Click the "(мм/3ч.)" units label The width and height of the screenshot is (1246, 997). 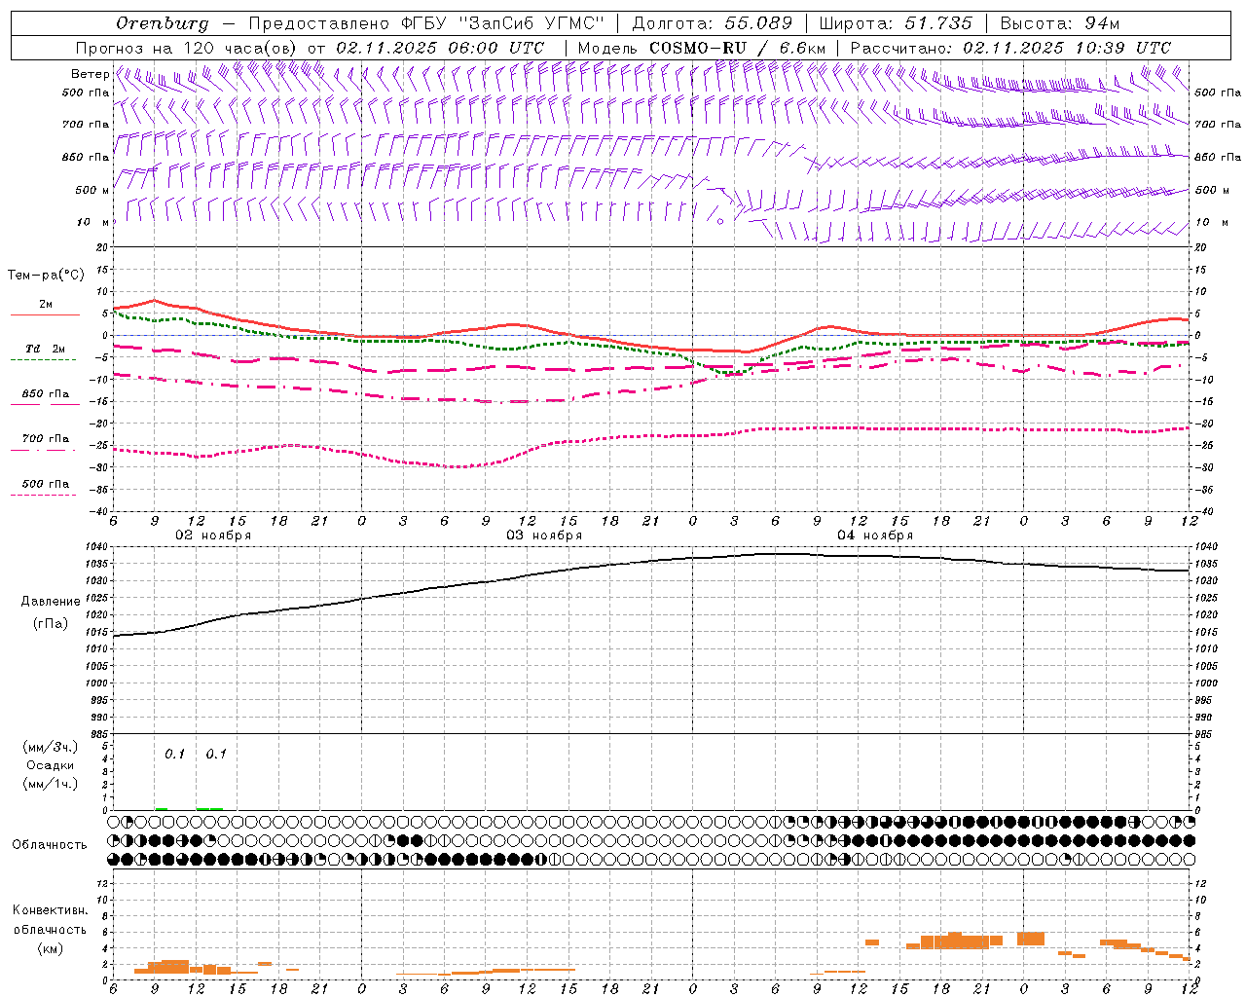pos(51,747)
